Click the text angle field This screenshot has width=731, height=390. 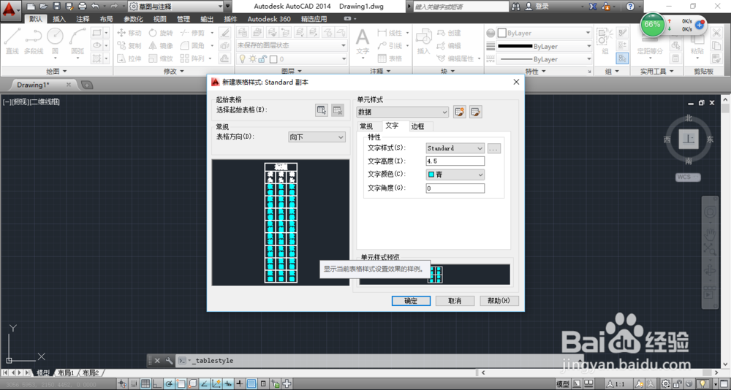click(x=455, y=188)
